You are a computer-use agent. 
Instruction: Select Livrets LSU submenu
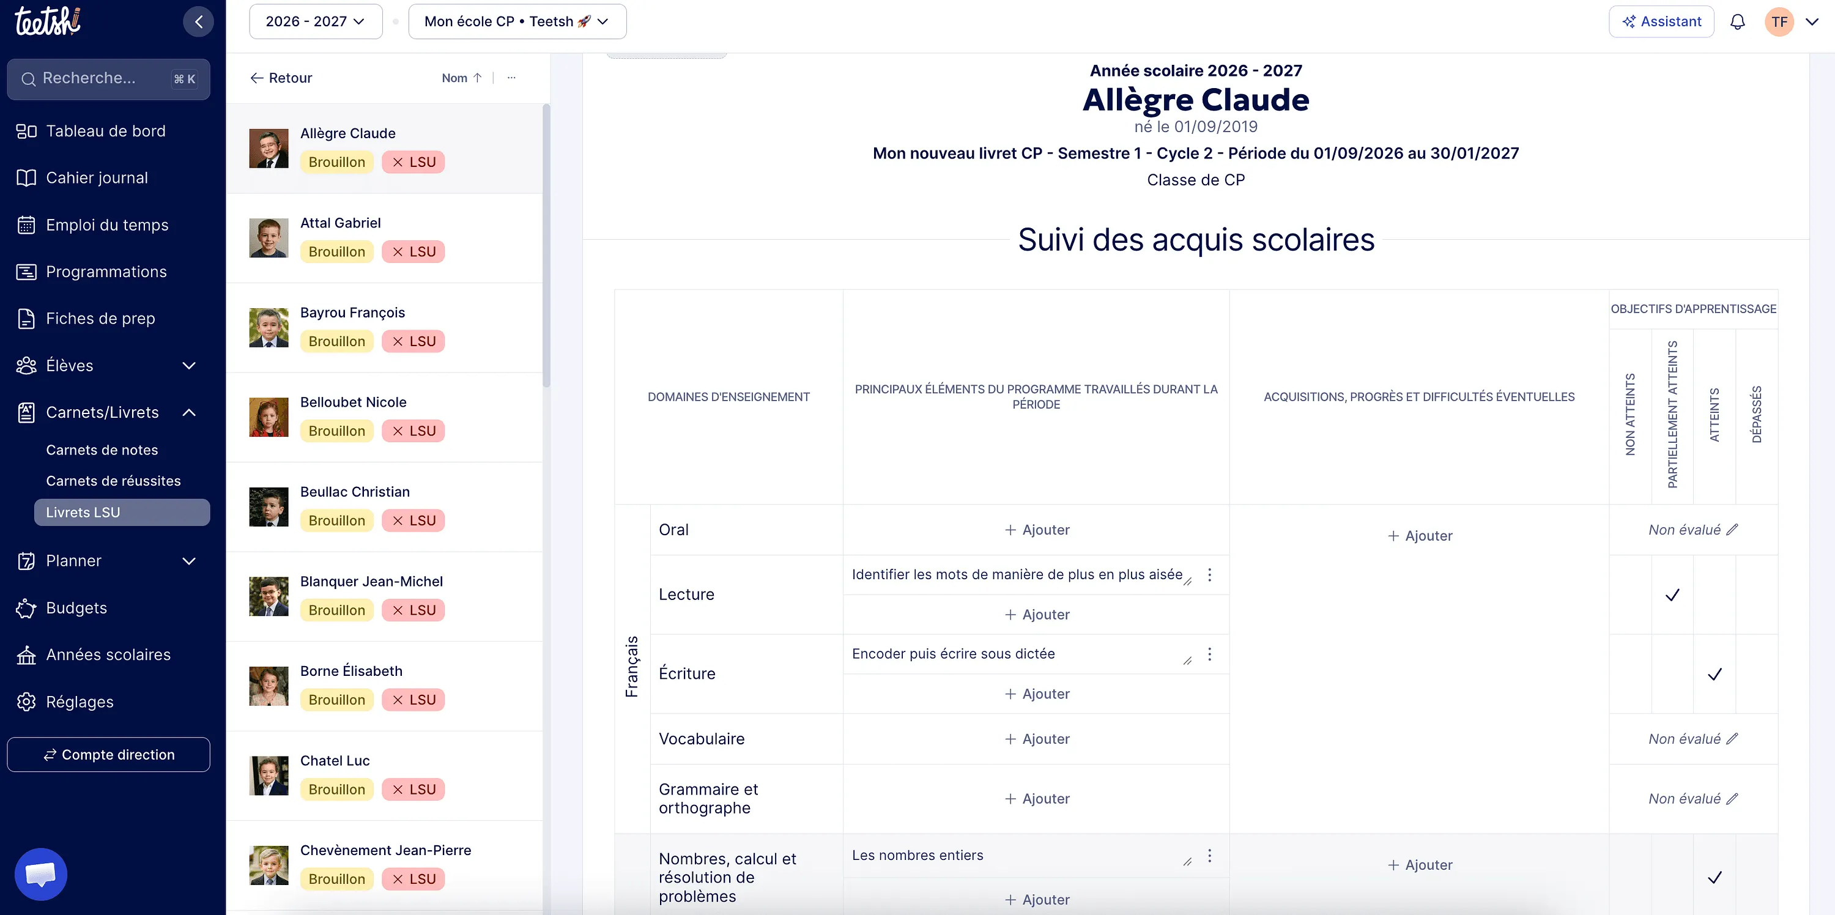click(122, 513)
